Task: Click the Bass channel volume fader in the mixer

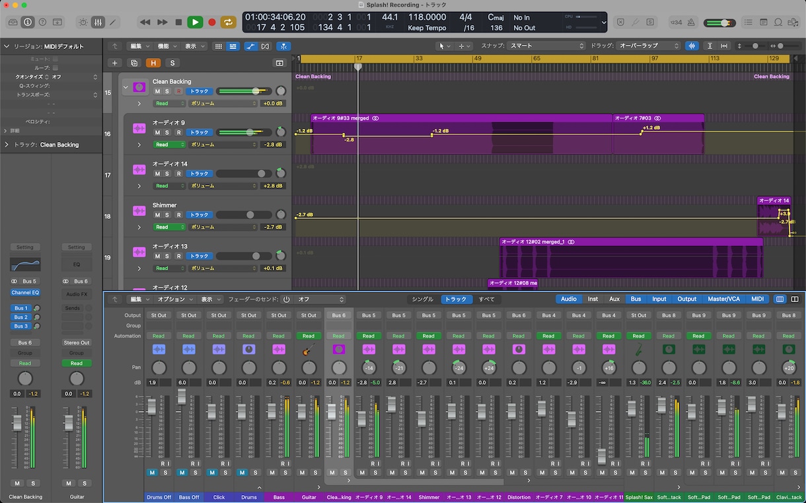Action: click(272, 412)
